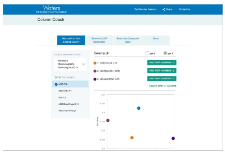
Task: Select ACE C18 column
Action: 70,84
